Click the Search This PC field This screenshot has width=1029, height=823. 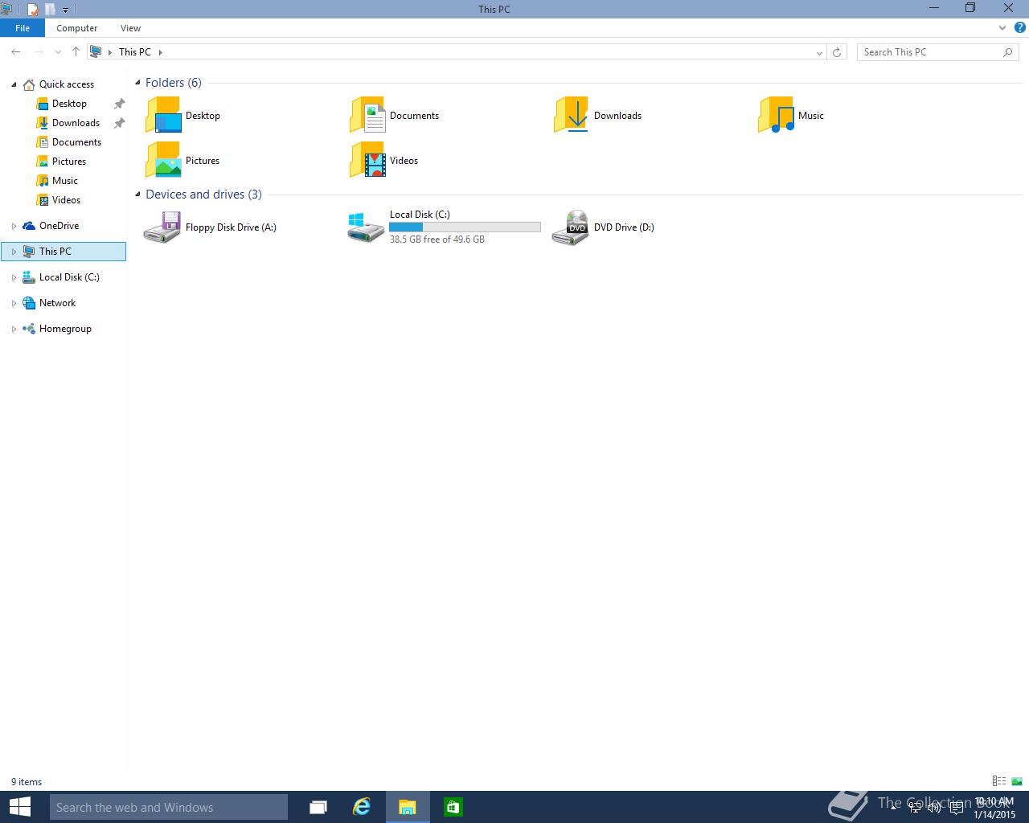click(x=931, y=52)
